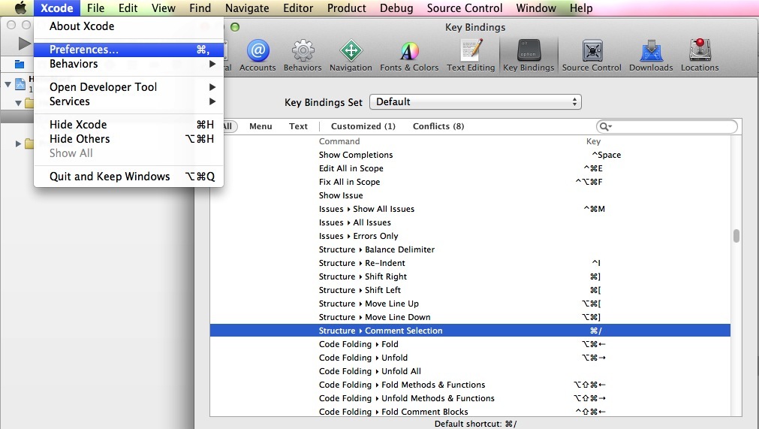
Task: Select Structure ▸ Balance Delimiter row
Action: (470, 250)
